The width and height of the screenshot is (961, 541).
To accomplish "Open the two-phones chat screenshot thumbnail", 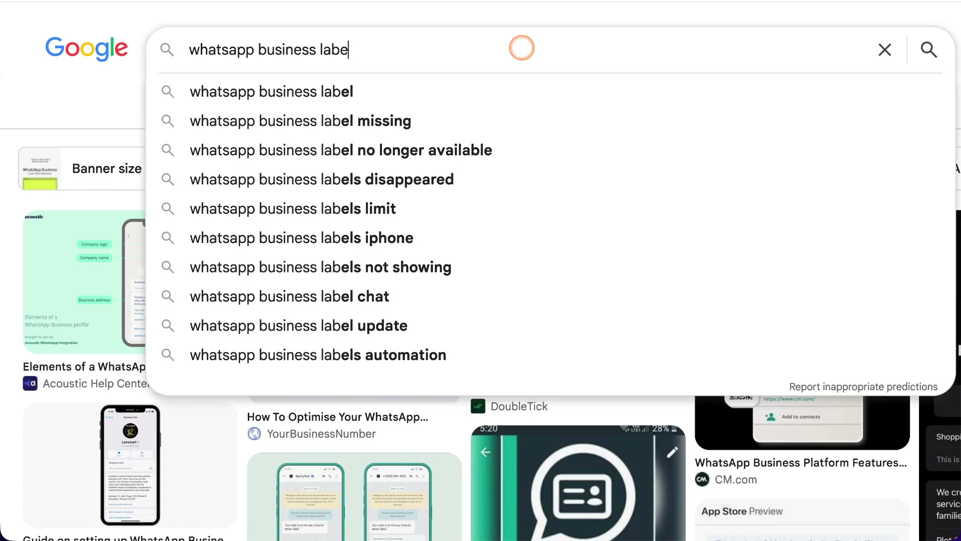I will [x=354, y=497].
